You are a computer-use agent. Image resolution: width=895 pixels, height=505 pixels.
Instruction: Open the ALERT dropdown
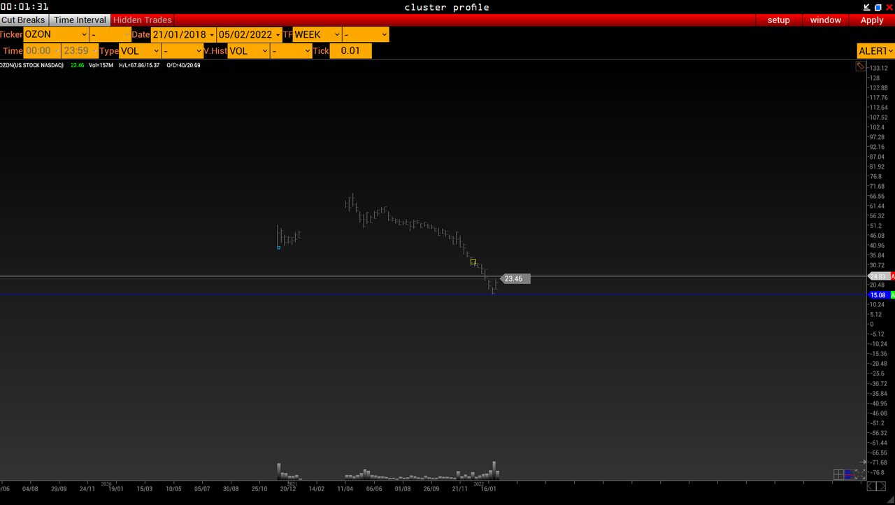875,51
